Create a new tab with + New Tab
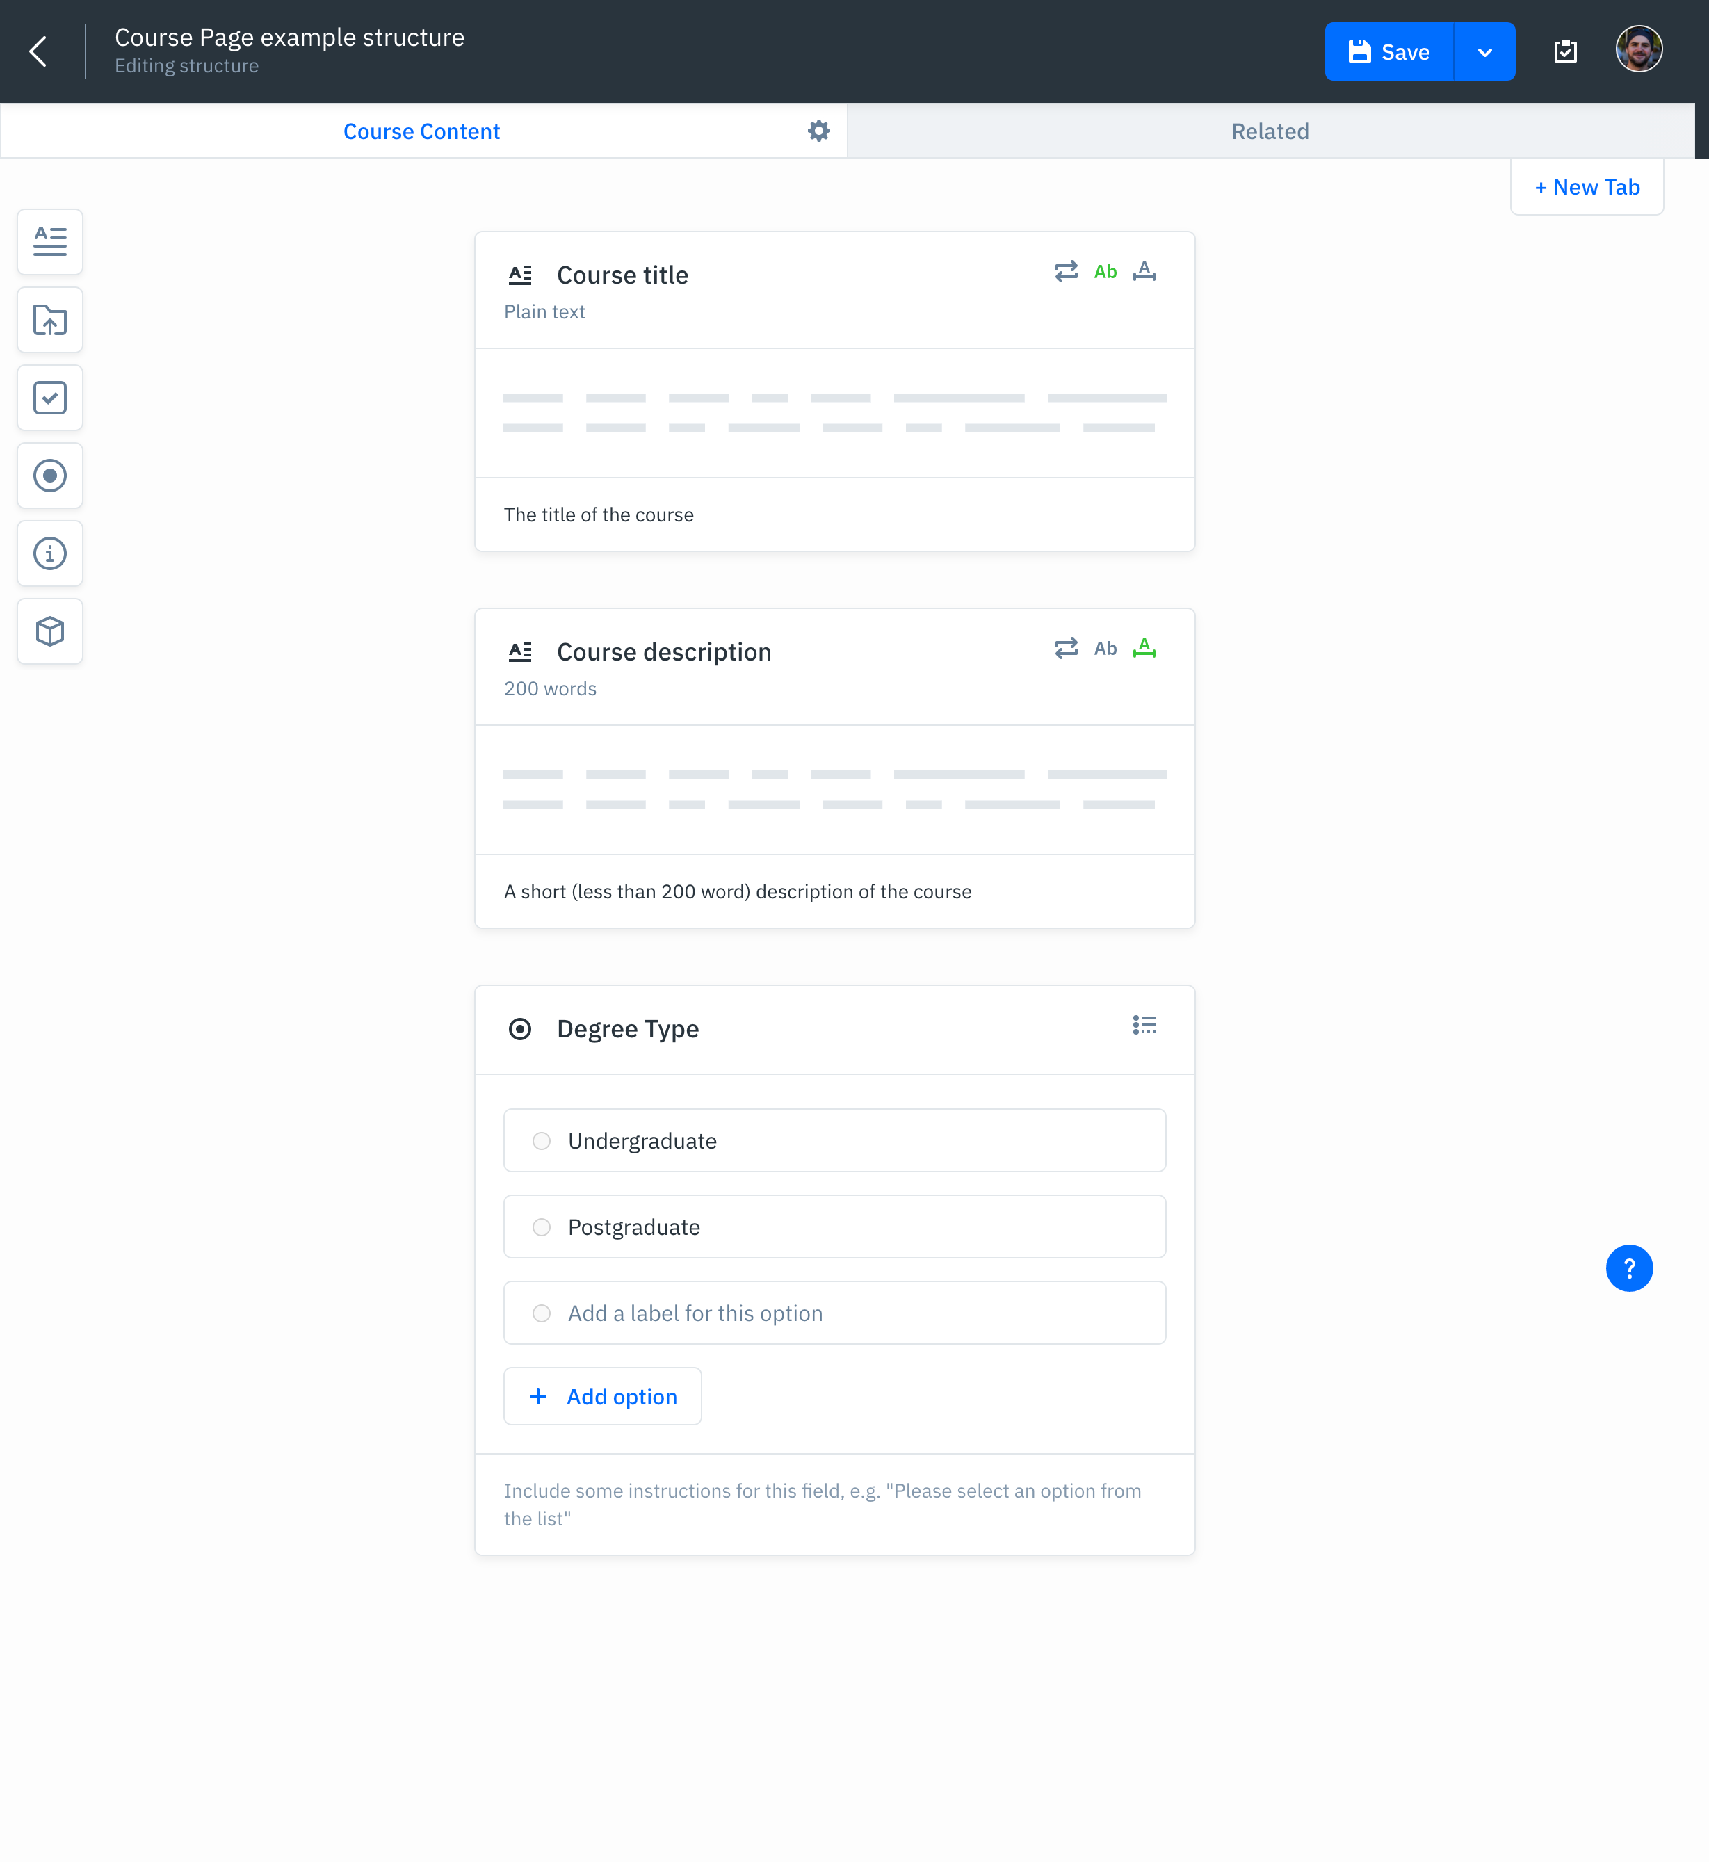Viewport: 1709px width, 1862px height. pos(1586,187)
